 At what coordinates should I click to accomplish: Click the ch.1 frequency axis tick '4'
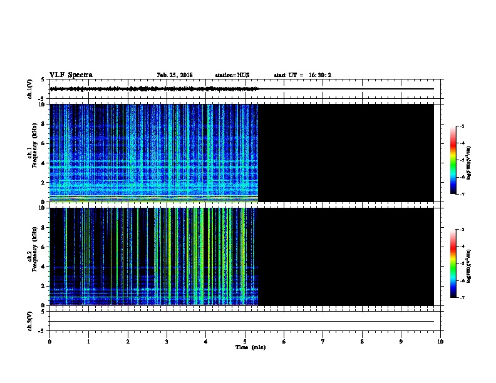point(43,163)
